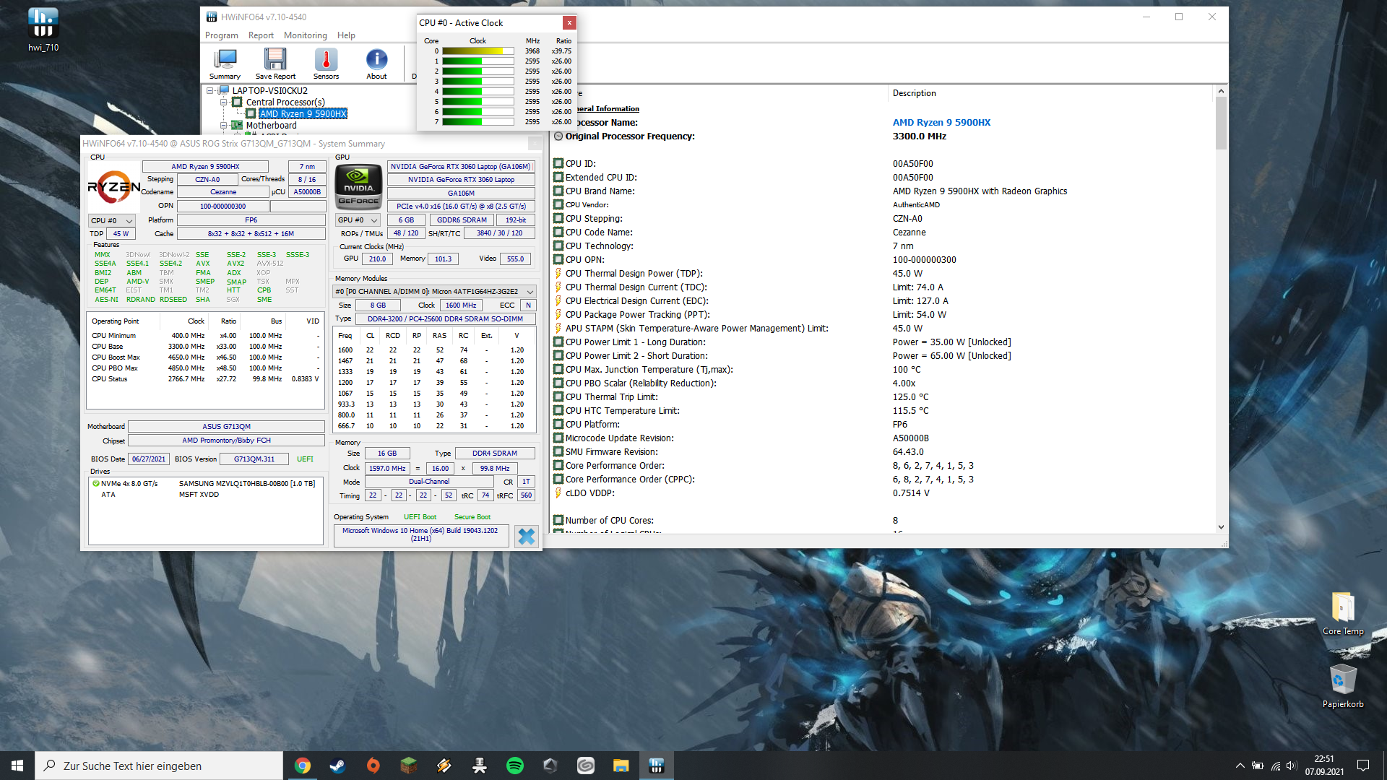Image resolution: width=1387 pixels, height=780 pixels.
Task: Open Spotify from the taskbar
Action: coord(515,766)
